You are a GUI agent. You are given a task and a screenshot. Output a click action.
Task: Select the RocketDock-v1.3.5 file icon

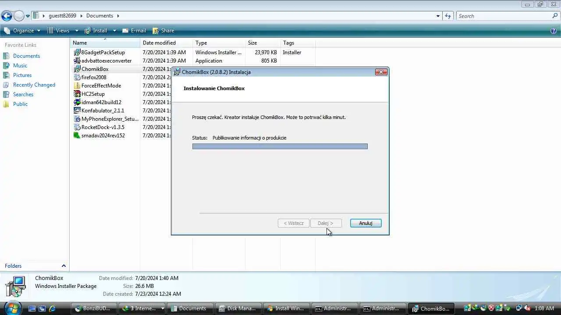[x=77, y=127]
